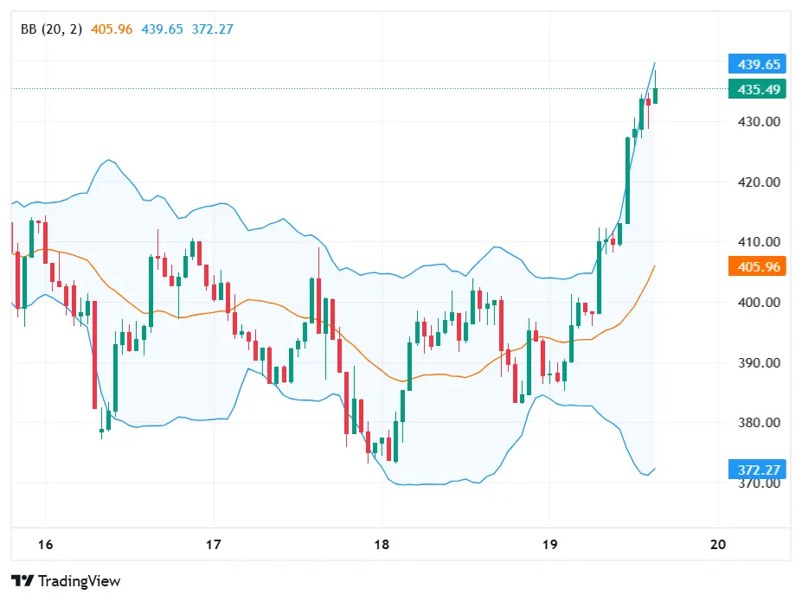The width and height of the screenshot is (802, 601).
Task: Select the blue 439.65 price axis label
Action: tap(759, 64)
